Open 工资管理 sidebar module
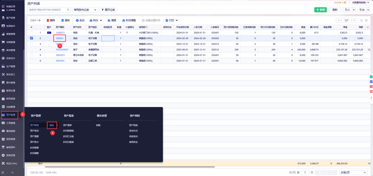Image resolution: width=373 pixels, height=176 pixels. pos(9,123)
